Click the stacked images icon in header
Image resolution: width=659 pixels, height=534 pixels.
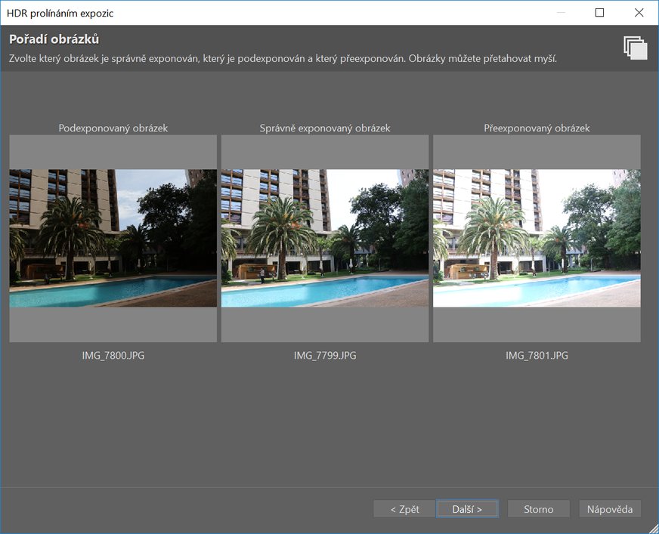coord(636,48)
